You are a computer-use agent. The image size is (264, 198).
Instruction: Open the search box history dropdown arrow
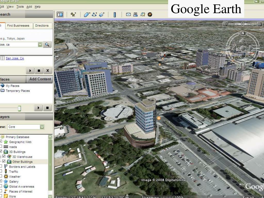tap(40, 44)
